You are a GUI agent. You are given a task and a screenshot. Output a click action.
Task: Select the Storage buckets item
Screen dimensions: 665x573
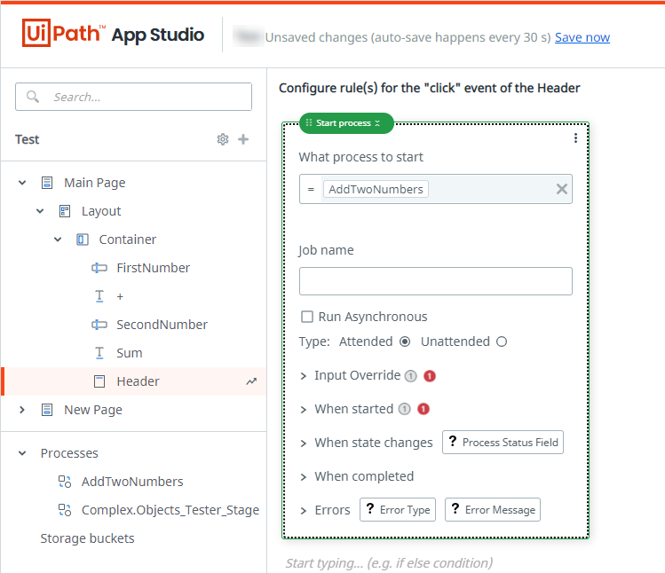coord(87,538)
